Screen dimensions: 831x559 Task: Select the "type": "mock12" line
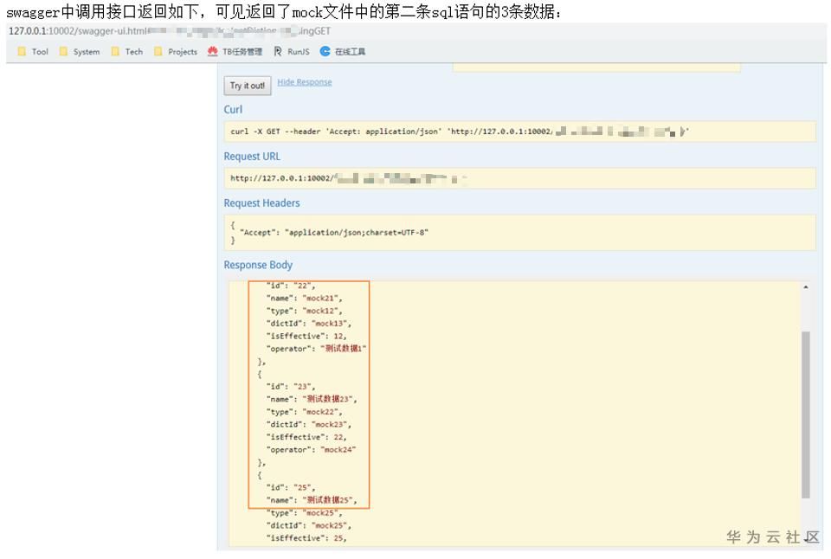coord(304,311)
